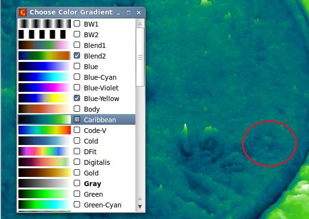Pick the Green gradient swatch
The image size is (309, 219).
[x=45, y=194]
